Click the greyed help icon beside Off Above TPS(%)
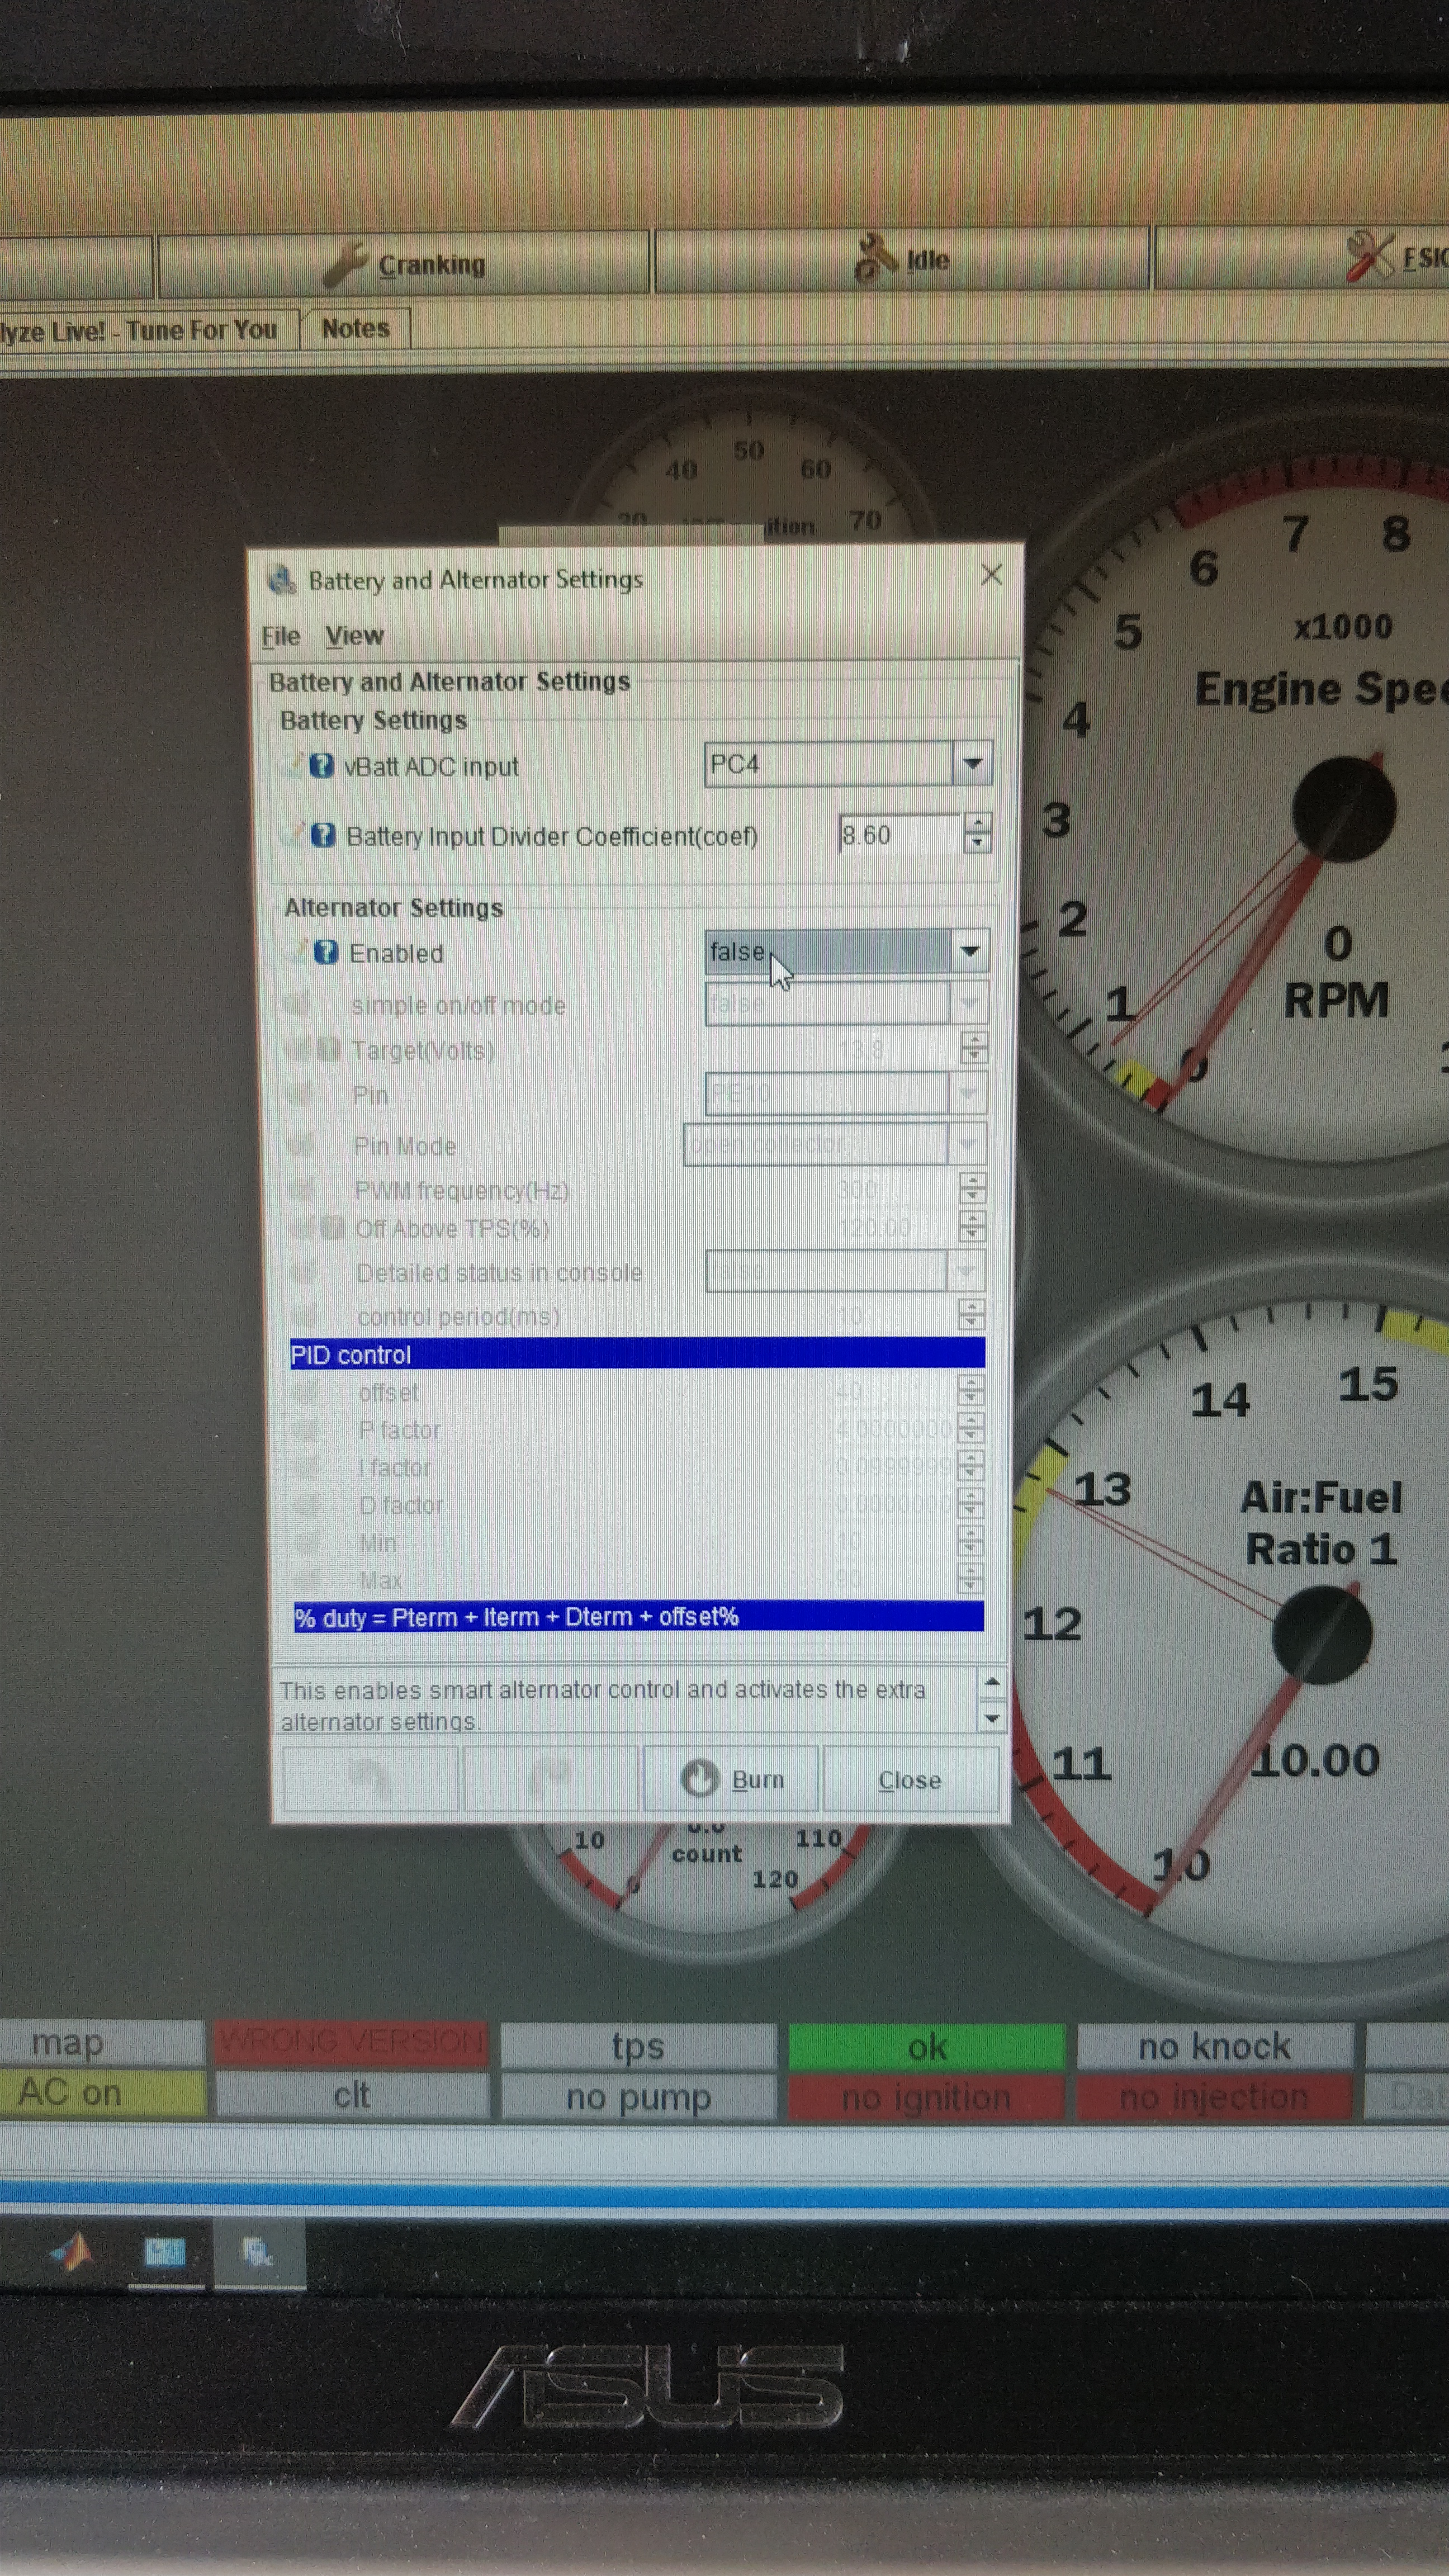 point(333,1227)
